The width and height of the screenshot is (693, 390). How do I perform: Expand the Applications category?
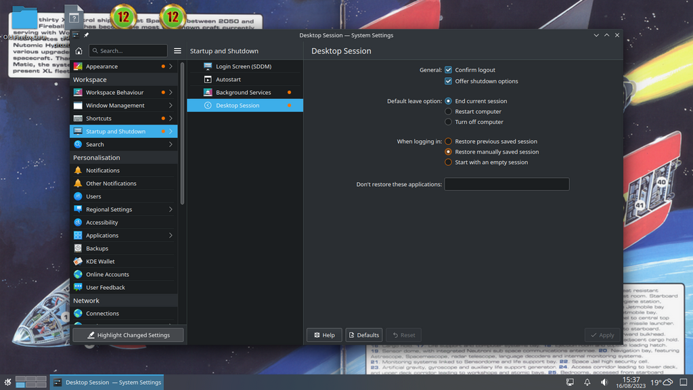[x=171, y=236]
